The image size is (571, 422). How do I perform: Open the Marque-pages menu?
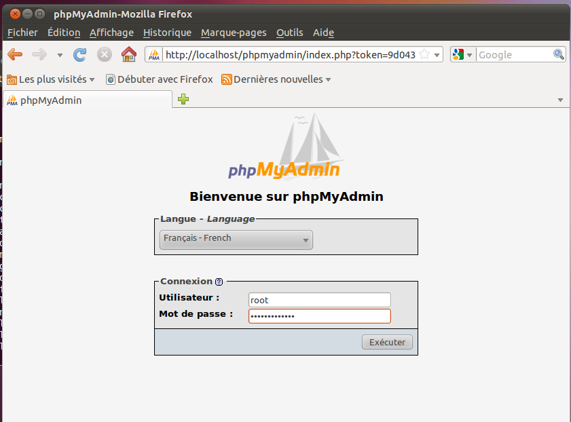coord(234,33)
